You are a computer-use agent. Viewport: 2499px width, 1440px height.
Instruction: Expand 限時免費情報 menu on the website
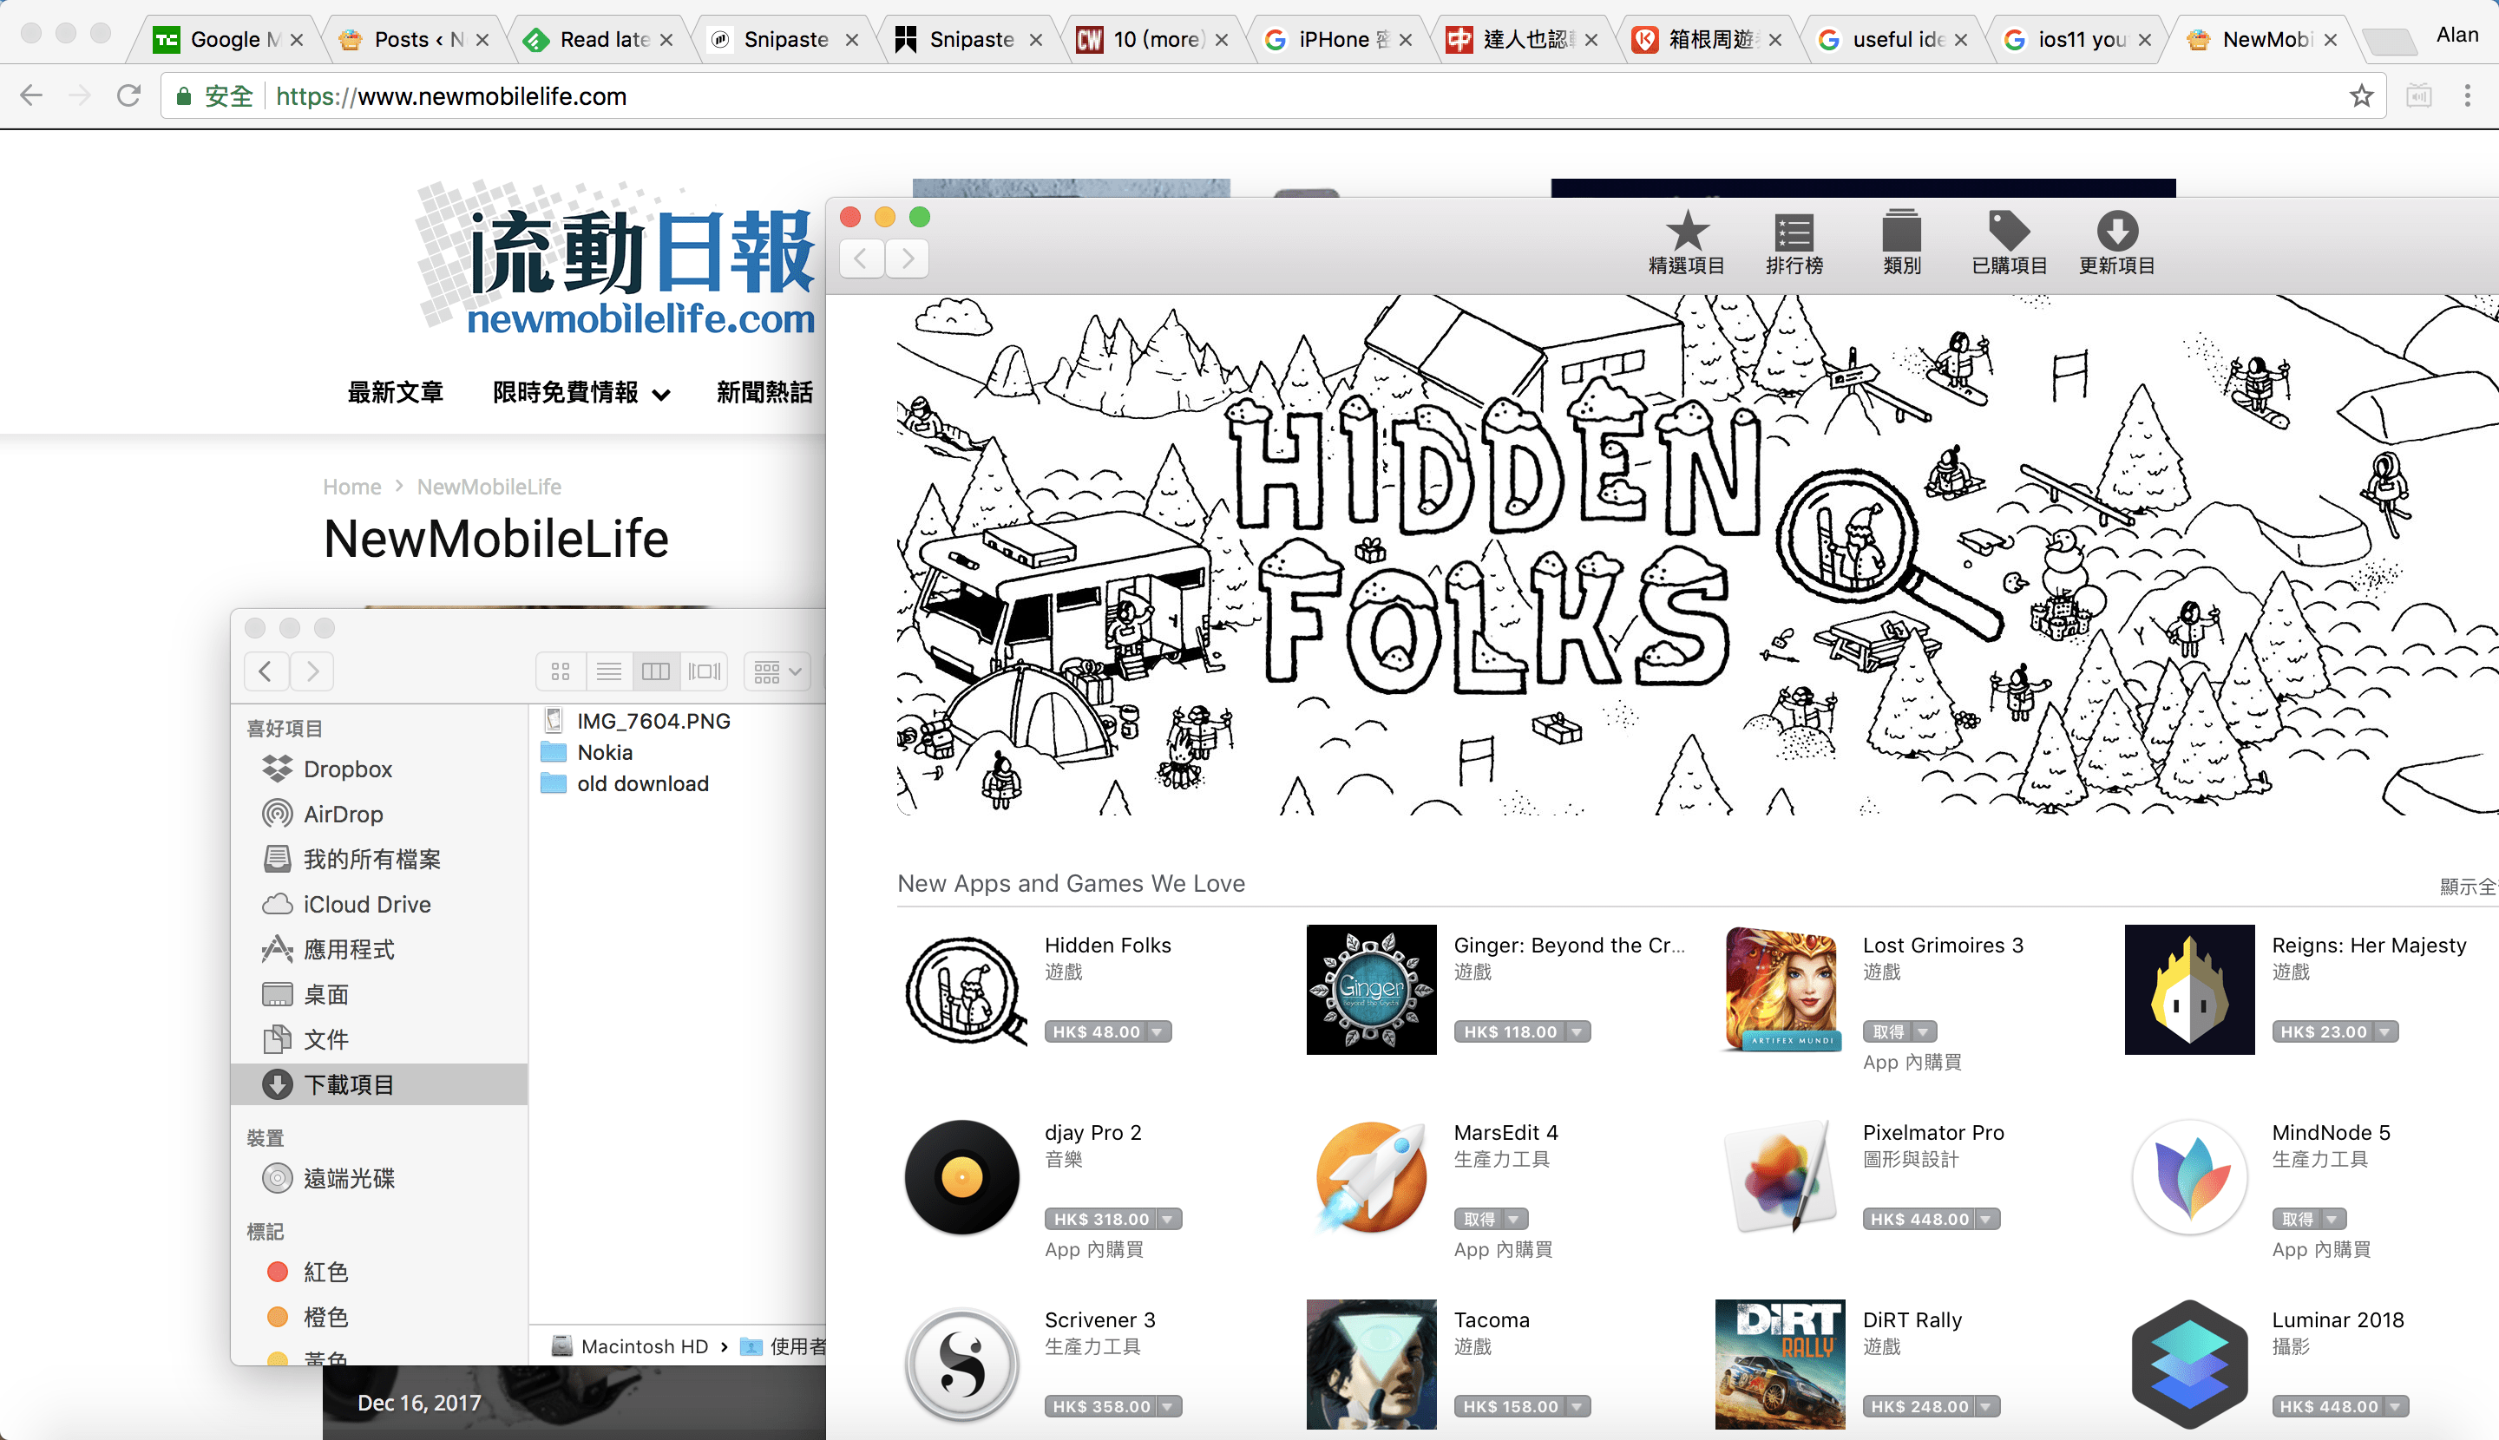[x=581, y=394]
